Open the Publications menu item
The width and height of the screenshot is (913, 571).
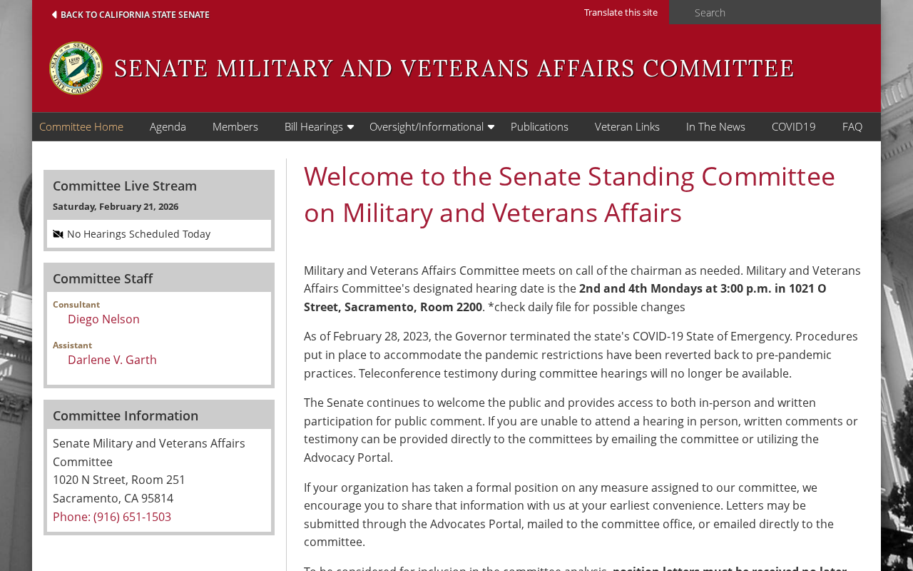(x=539, y=127)
